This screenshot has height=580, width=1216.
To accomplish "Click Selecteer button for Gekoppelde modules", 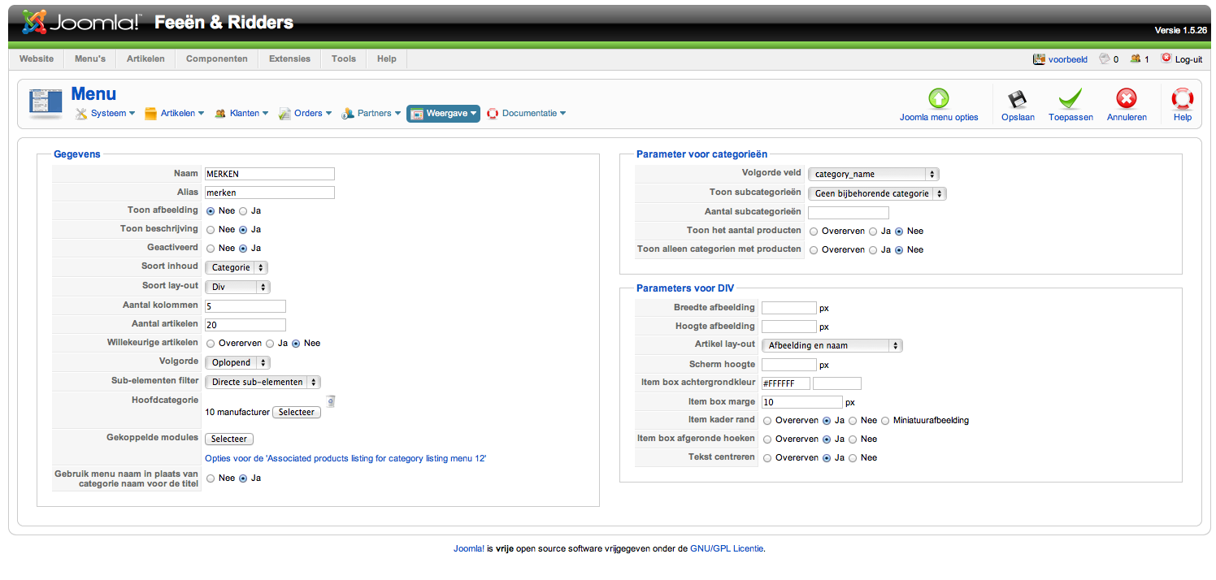I will point(229,439).
